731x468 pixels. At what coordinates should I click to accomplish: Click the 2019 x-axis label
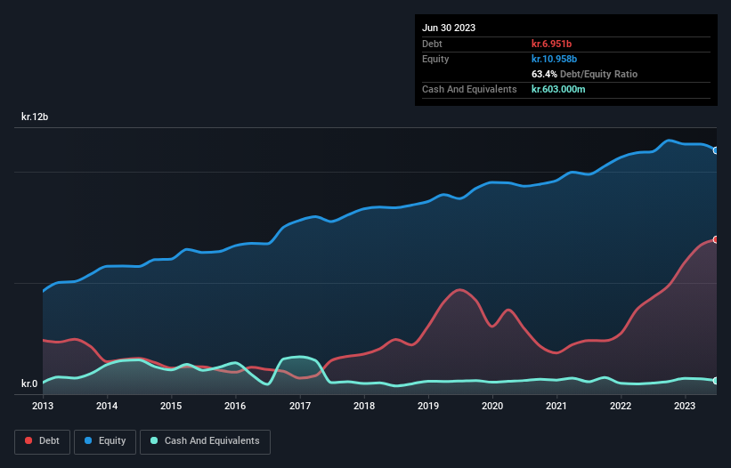click(428, 406)
